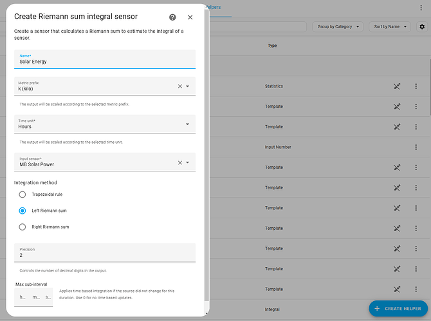
Task: Clear the MB Solar Power input sensor
Action: click(x=179, y=162)
